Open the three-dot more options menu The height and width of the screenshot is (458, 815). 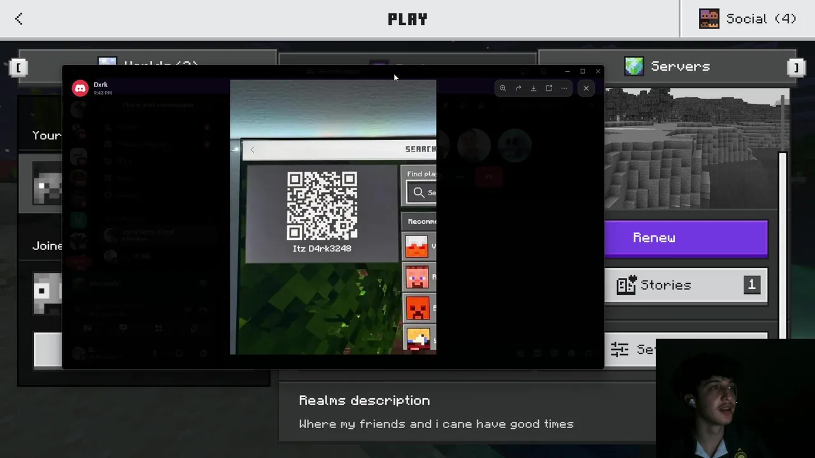[x=564, y=88]
